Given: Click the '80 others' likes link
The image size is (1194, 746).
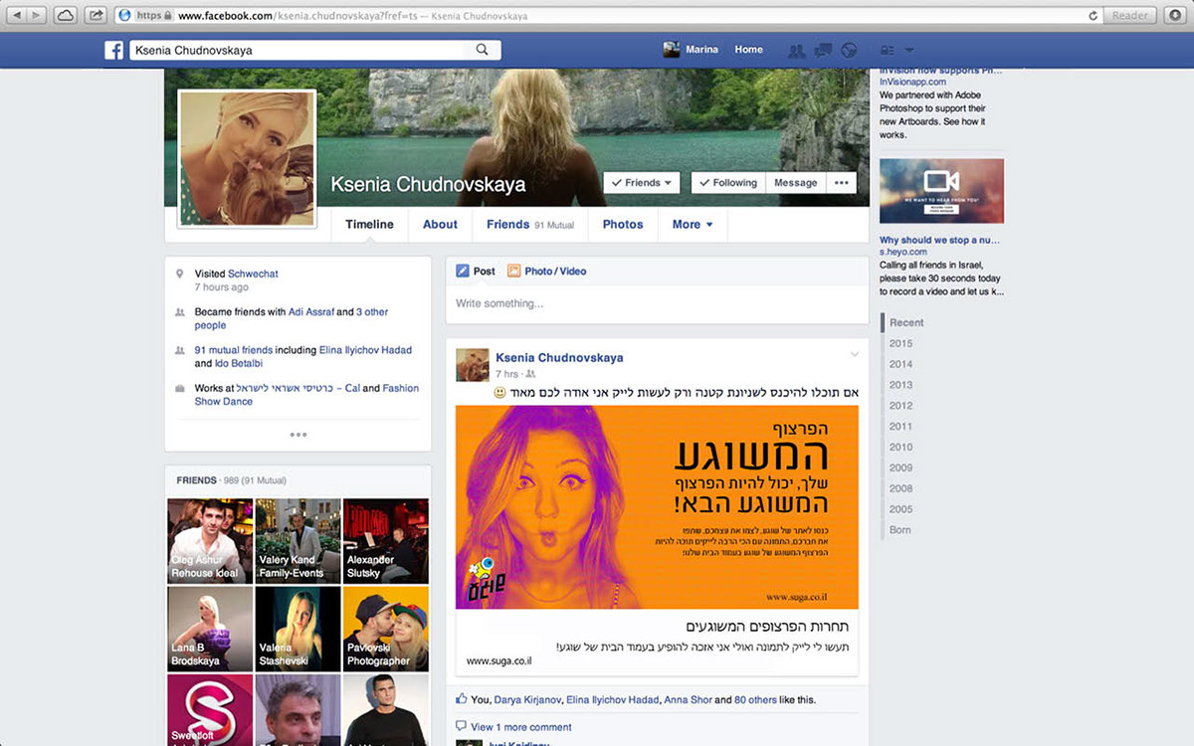Looking at the screenshot, I should [755, 700].
